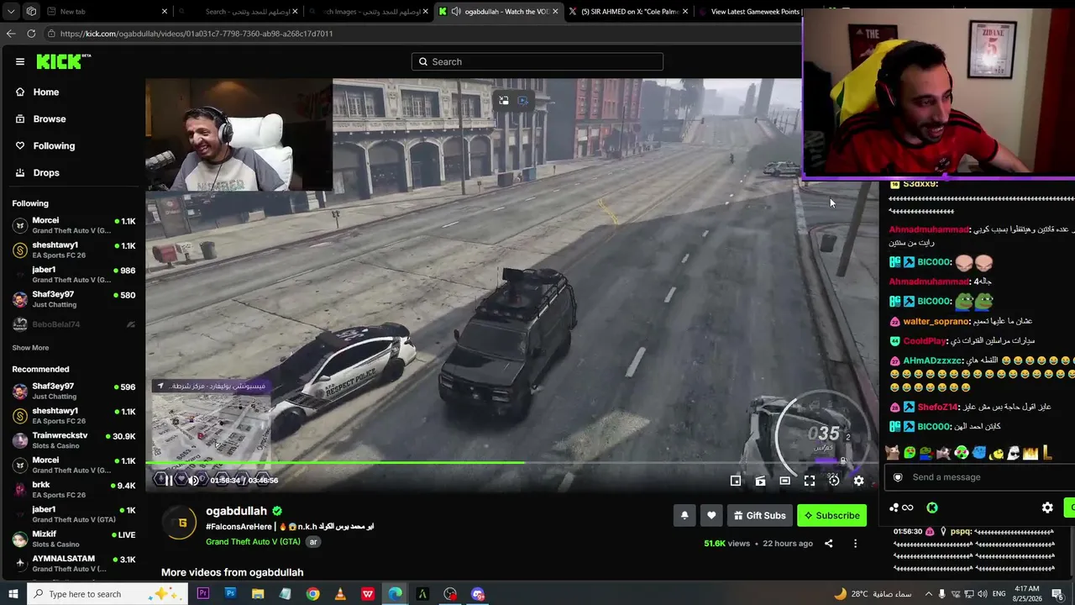1075x605 pixels.
Task: Open Mizkif recommended channel
Action: (74, 539)
